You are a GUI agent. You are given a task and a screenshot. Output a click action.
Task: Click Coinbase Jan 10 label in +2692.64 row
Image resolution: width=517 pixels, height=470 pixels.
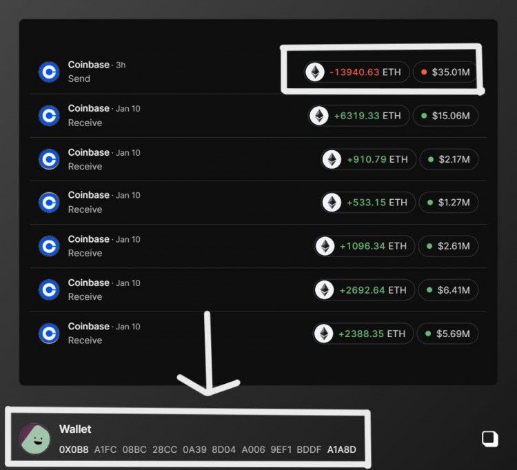point(104,283)
